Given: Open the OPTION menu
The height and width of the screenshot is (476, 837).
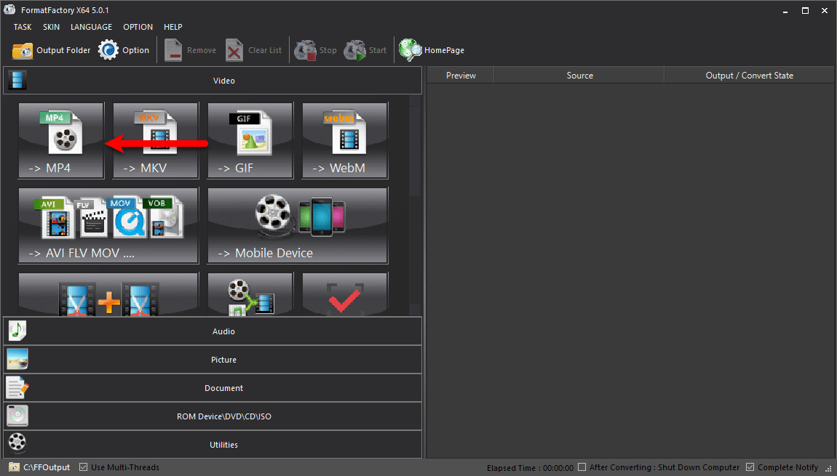Looking at the screenshot, I should point(138,27).
